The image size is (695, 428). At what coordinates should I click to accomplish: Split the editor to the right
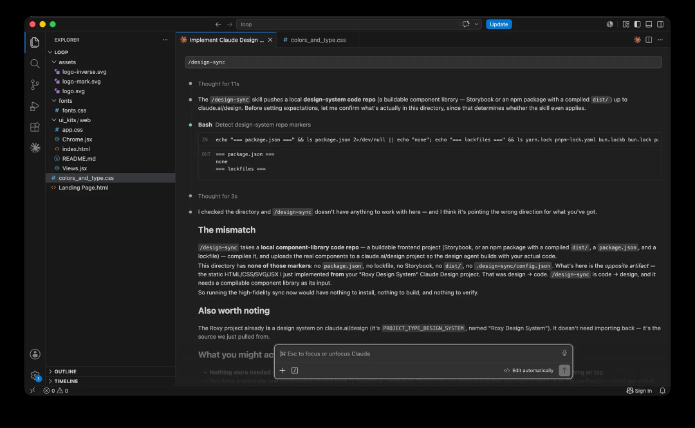[x=649, y=40]
